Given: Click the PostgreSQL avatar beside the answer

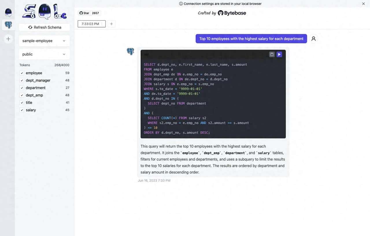Looking at the screenshot, I should [x=130, y=51].
